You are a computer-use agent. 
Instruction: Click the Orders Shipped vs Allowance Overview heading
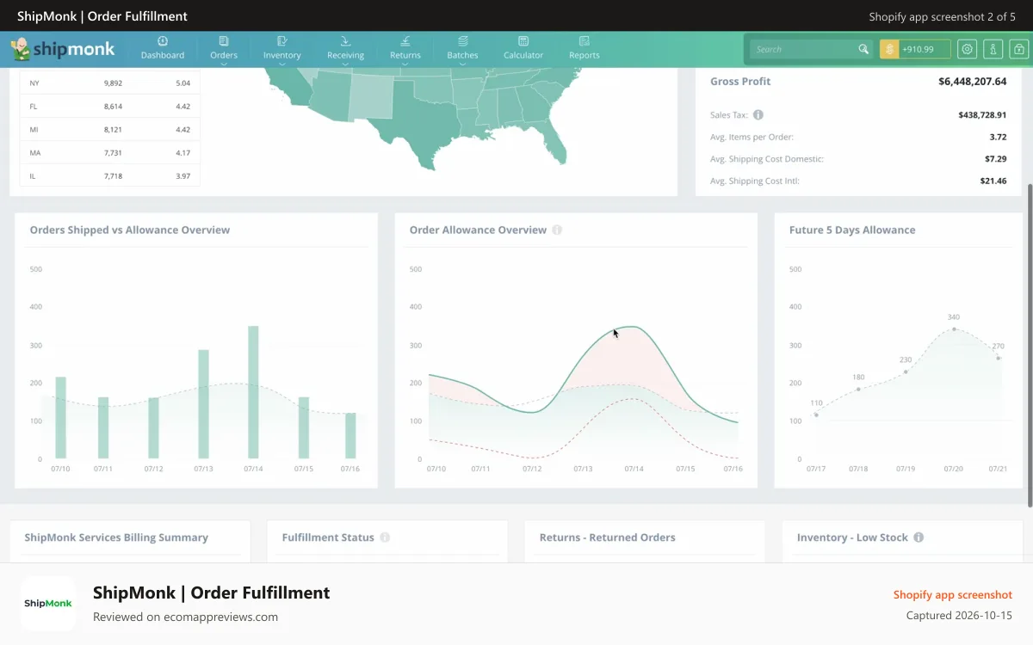click(130, 230)
